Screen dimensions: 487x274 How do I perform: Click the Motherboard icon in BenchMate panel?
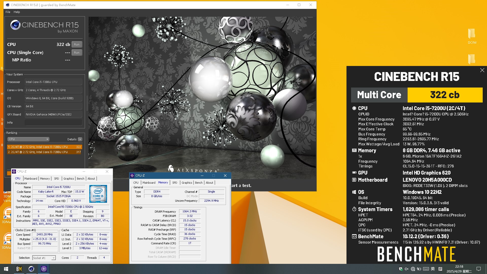coord(354,180)
